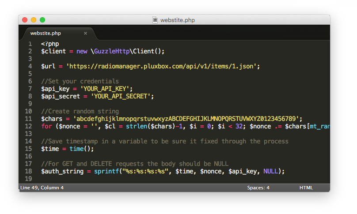Click line number 15 in the gutter
The image size is (357, 214).
click(x=28, y=149)
